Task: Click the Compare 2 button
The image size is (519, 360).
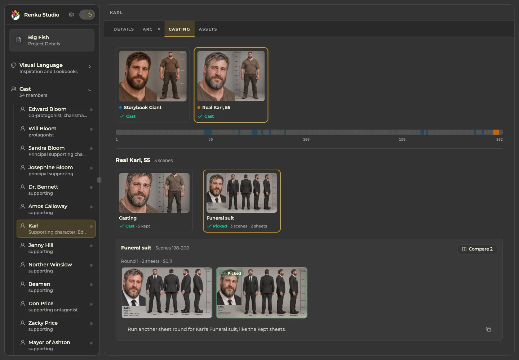Action: (477, 249)
